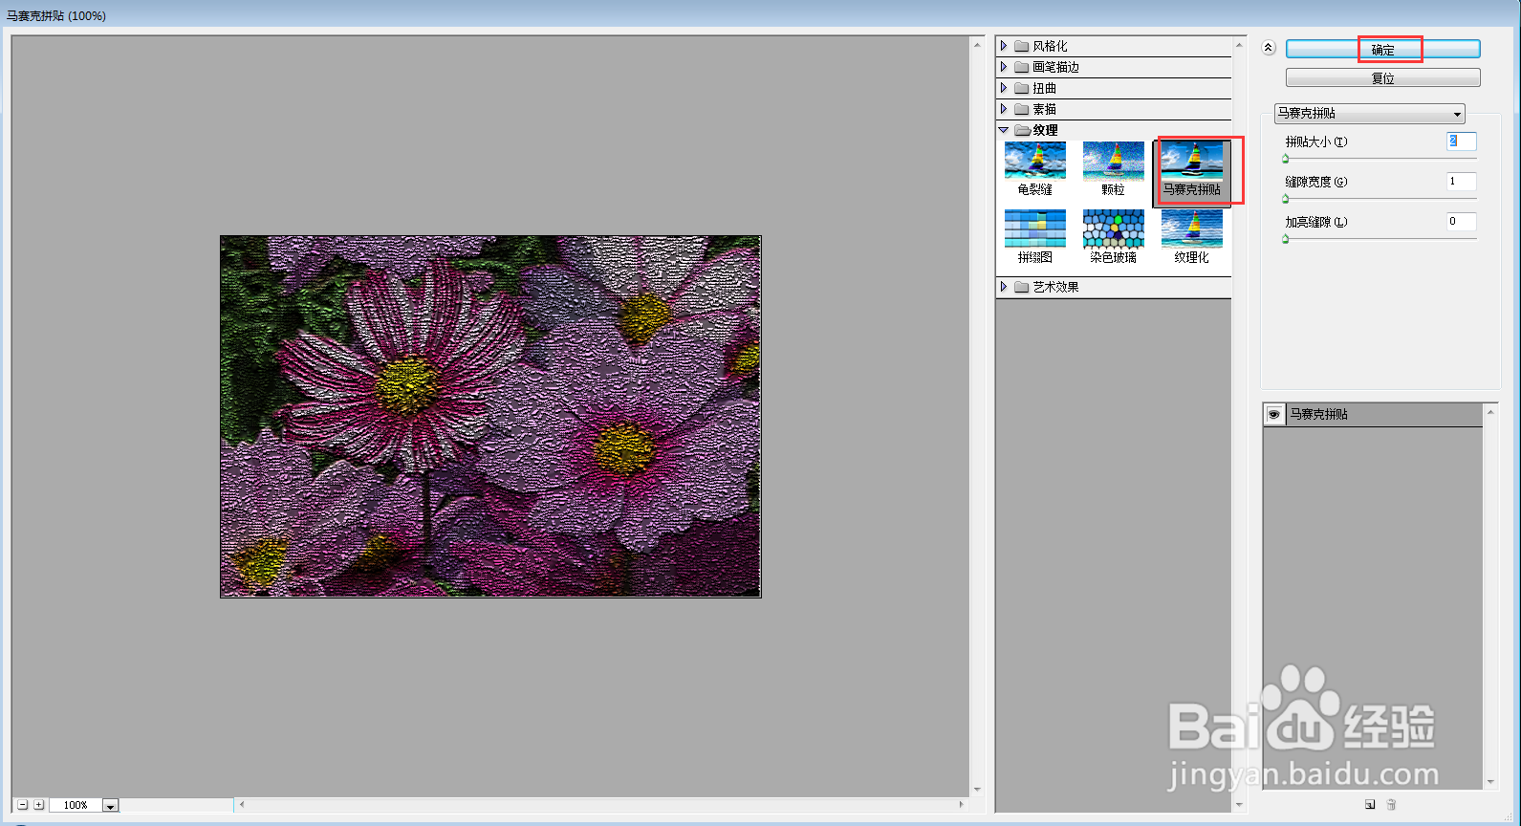This screenshot has height=826, width=1521.
Task: Click the 纹理 open folder icon
Action: point(1022,130)
